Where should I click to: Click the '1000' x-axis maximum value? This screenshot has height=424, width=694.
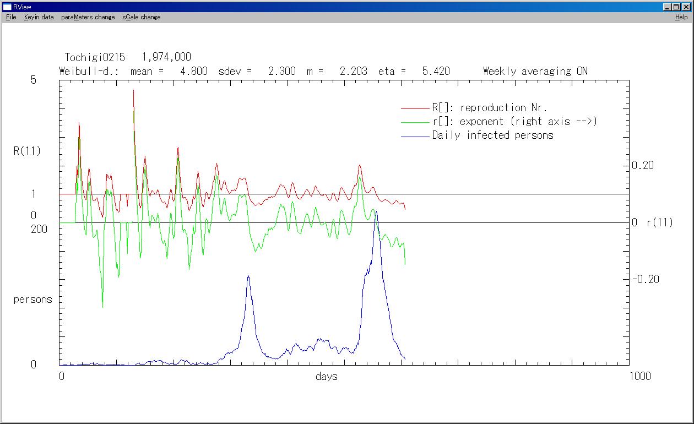pos(639,376)
